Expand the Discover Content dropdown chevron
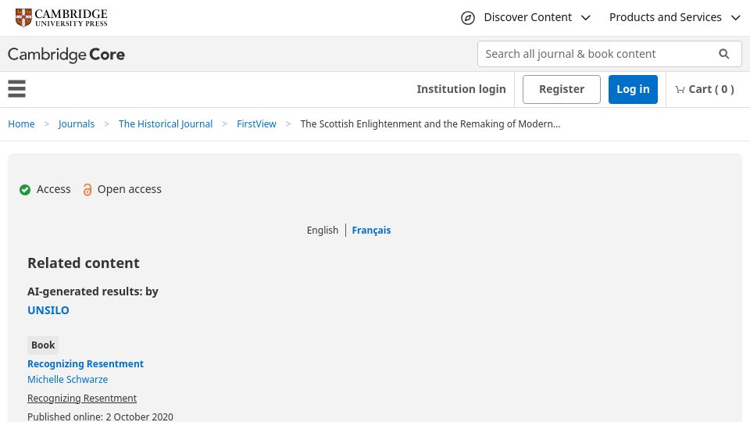The width and height of the screenshot is (750, 422). pos(585,18)
